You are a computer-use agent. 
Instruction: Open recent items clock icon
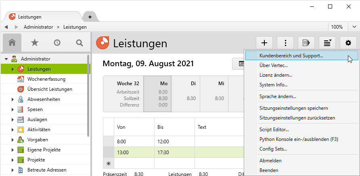click(57, 42)
